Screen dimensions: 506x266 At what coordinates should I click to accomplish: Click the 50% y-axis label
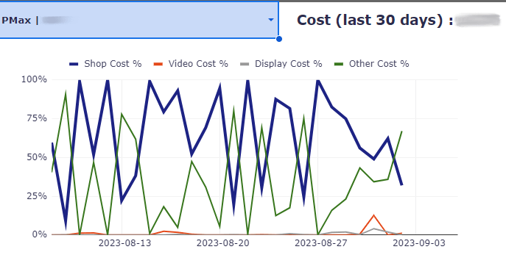37,157
